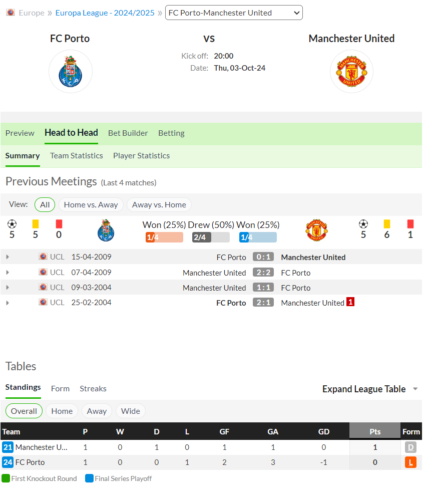Click the FC Porto crest in the header
The image size is (423, 487).
click(x=71, y=72)
